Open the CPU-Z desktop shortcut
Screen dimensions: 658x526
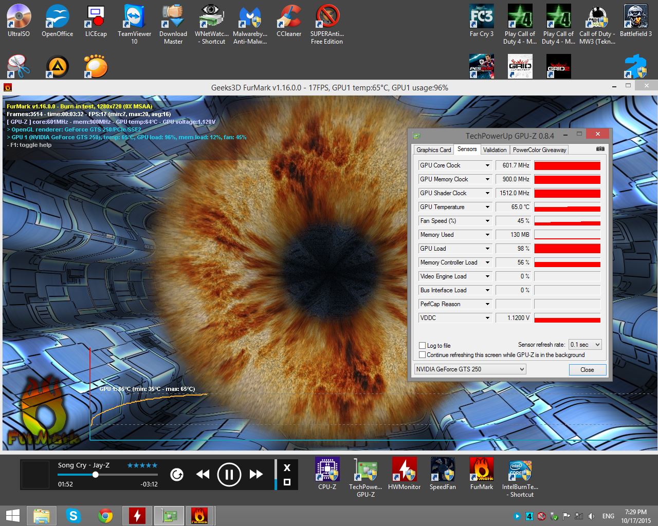(x=327, y=469)
